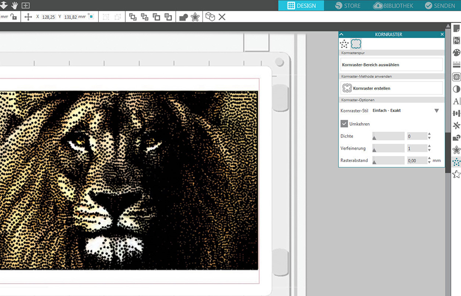Image resolution: width=461 pixels, height=296 pixels.
Task: Click Kornraster-Bereich auswählen button
Action: tap(391, 65)
